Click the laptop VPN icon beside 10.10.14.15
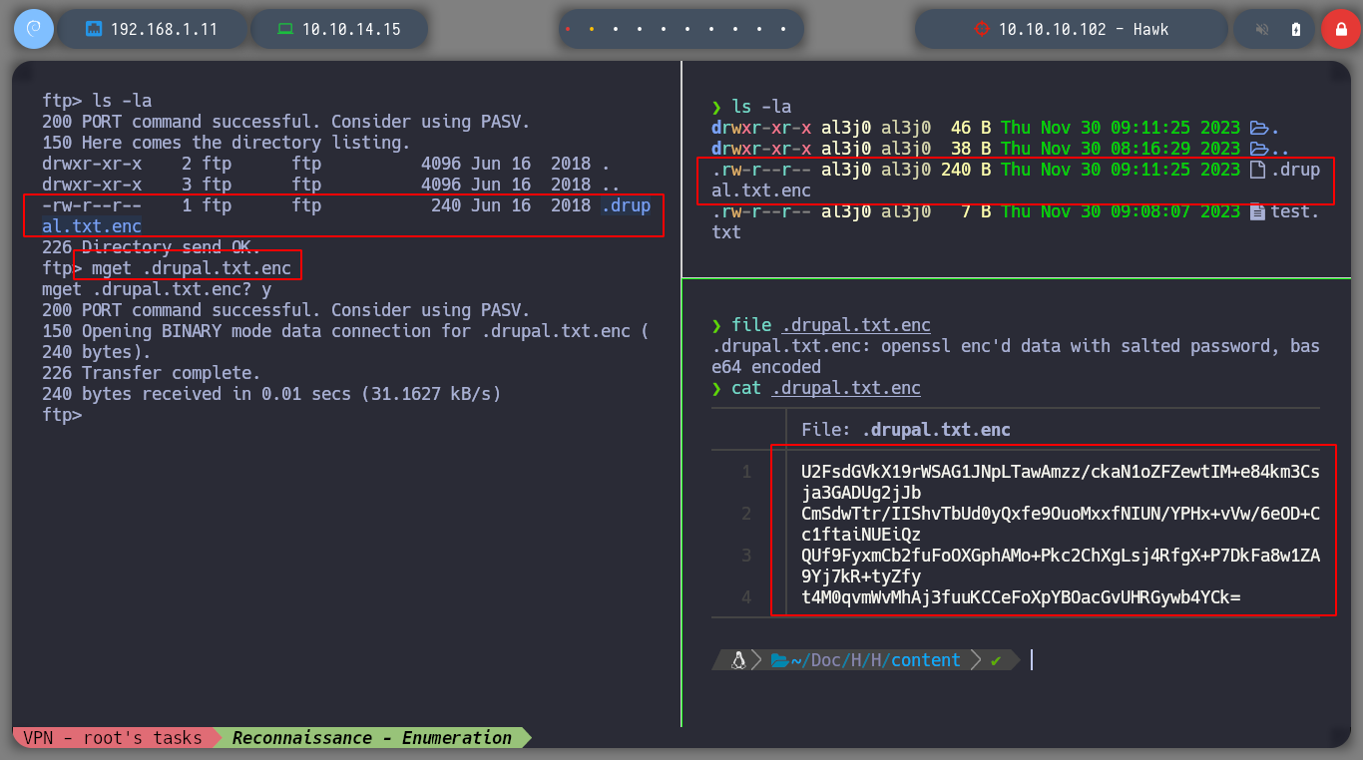The image size is (1363, 760). tap(285, 29)
